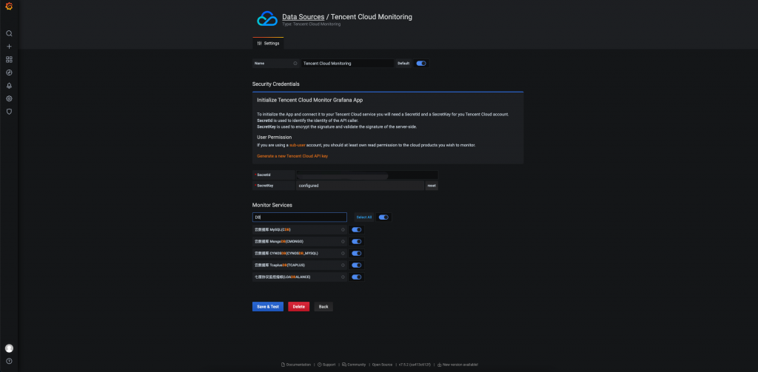
Task: Click the Grafana logo home icon
Action: point(9,8)
